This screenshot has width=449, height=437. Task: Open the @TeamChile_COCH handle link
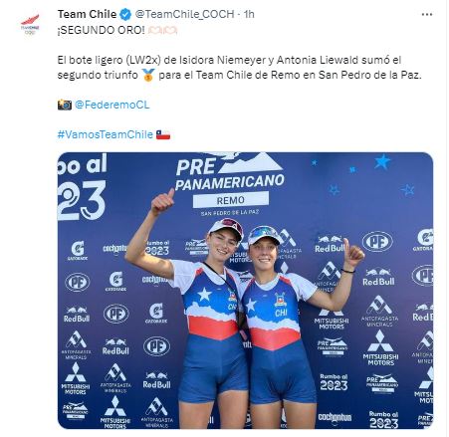click(x=184, y=14)
